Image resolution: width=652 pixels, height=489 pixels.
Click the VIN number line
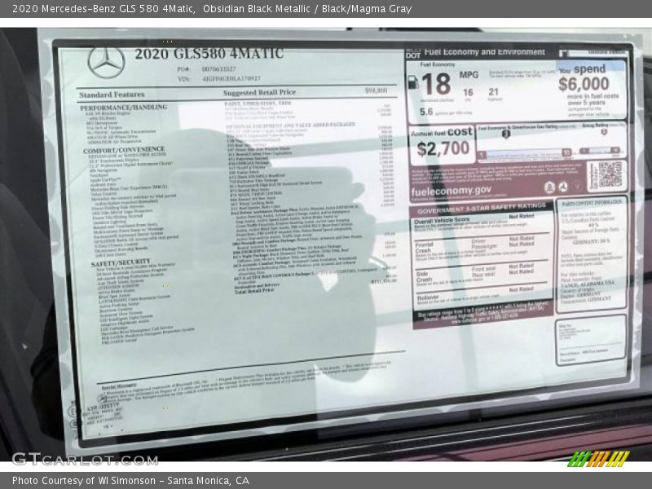tap(219, 78)
